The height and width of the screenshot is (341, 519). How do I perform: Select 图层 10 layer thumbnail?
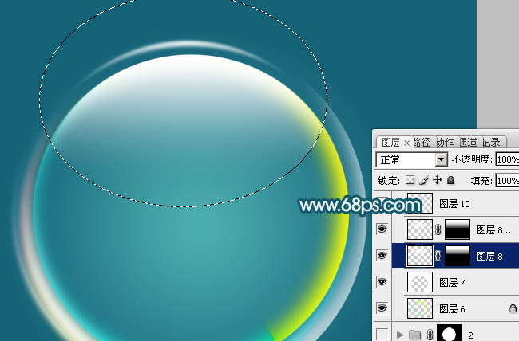pos(420,203)
